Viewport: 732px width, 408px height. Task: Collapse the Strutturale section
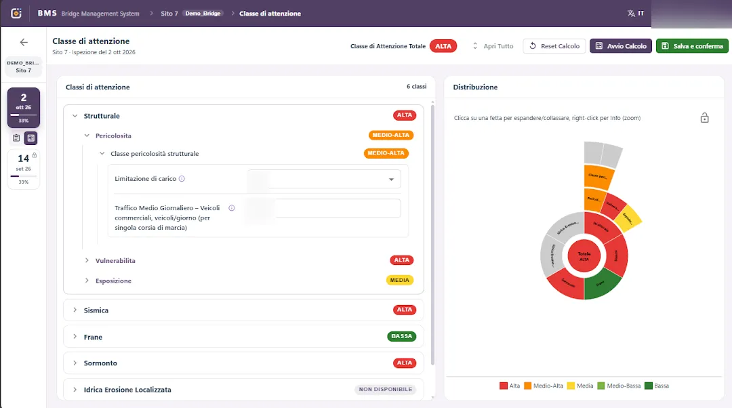[75, 116]
